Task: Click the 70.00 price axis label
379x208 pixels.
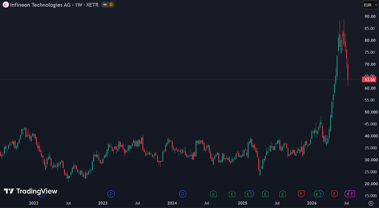Action: click(x=370, y=64)
